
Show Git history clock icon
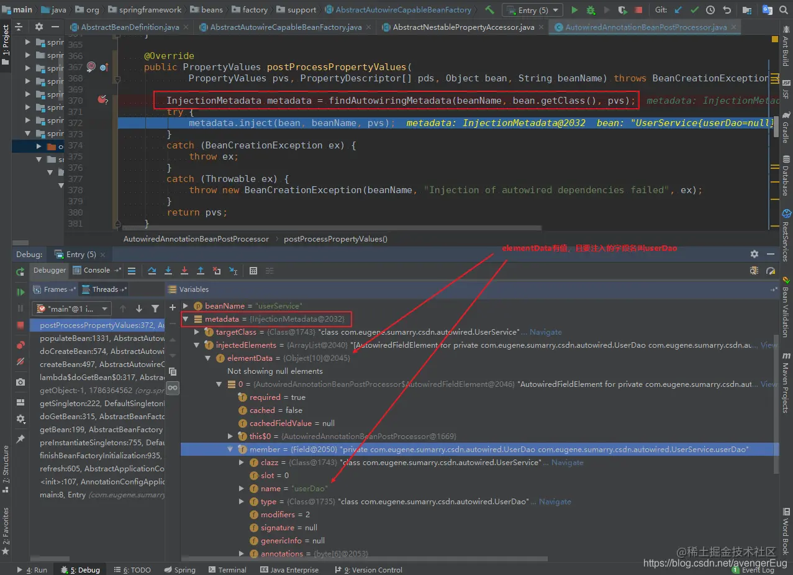tap(710, 10)
